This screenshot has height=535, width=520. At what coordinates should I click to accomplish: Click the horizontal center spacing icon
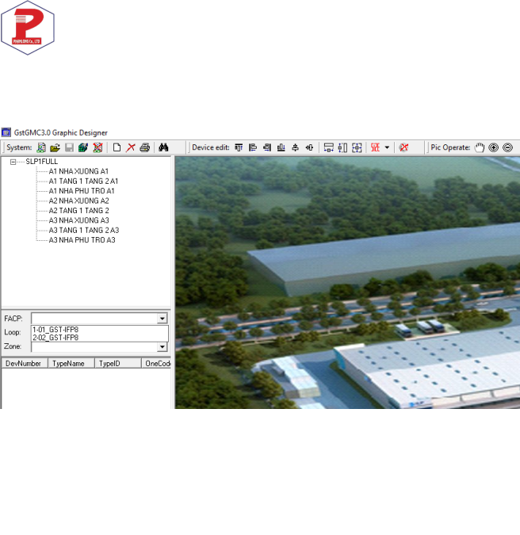[x=309, y=147]
